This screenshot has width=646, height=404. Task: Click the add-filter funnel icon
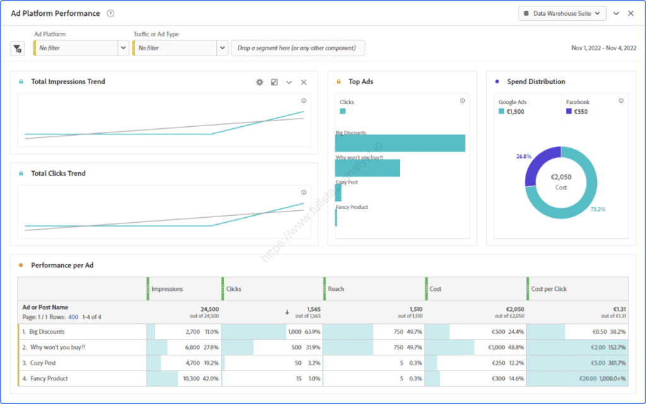click(16, 48)
